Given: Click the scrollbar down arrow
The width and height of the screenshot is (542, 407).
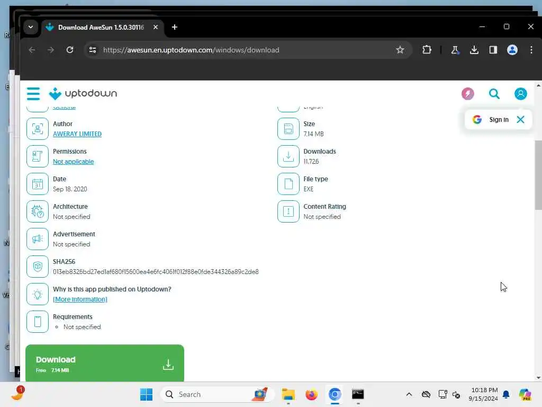Looking at the screenshot, I should (538, 377).
